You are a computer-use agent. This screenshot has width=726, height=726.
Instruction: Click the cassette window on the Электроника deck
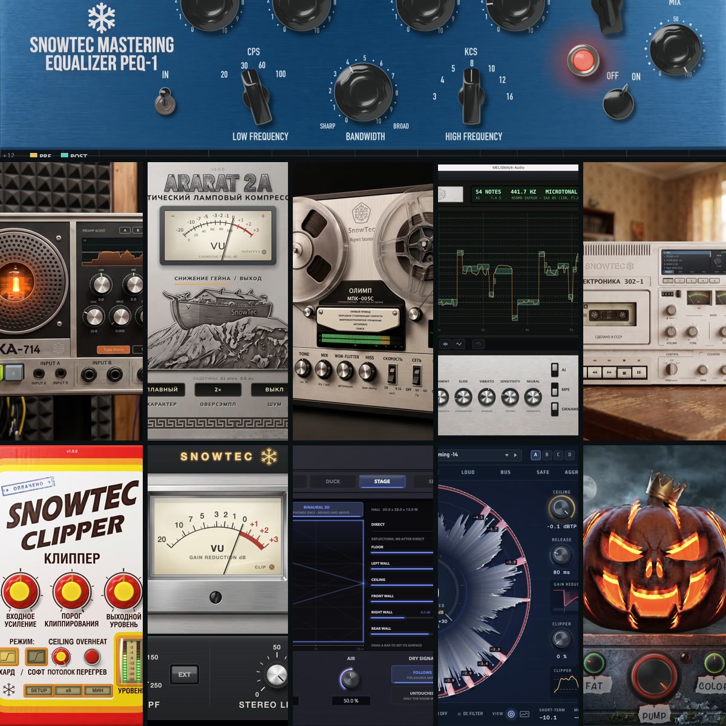click(609, 315)
